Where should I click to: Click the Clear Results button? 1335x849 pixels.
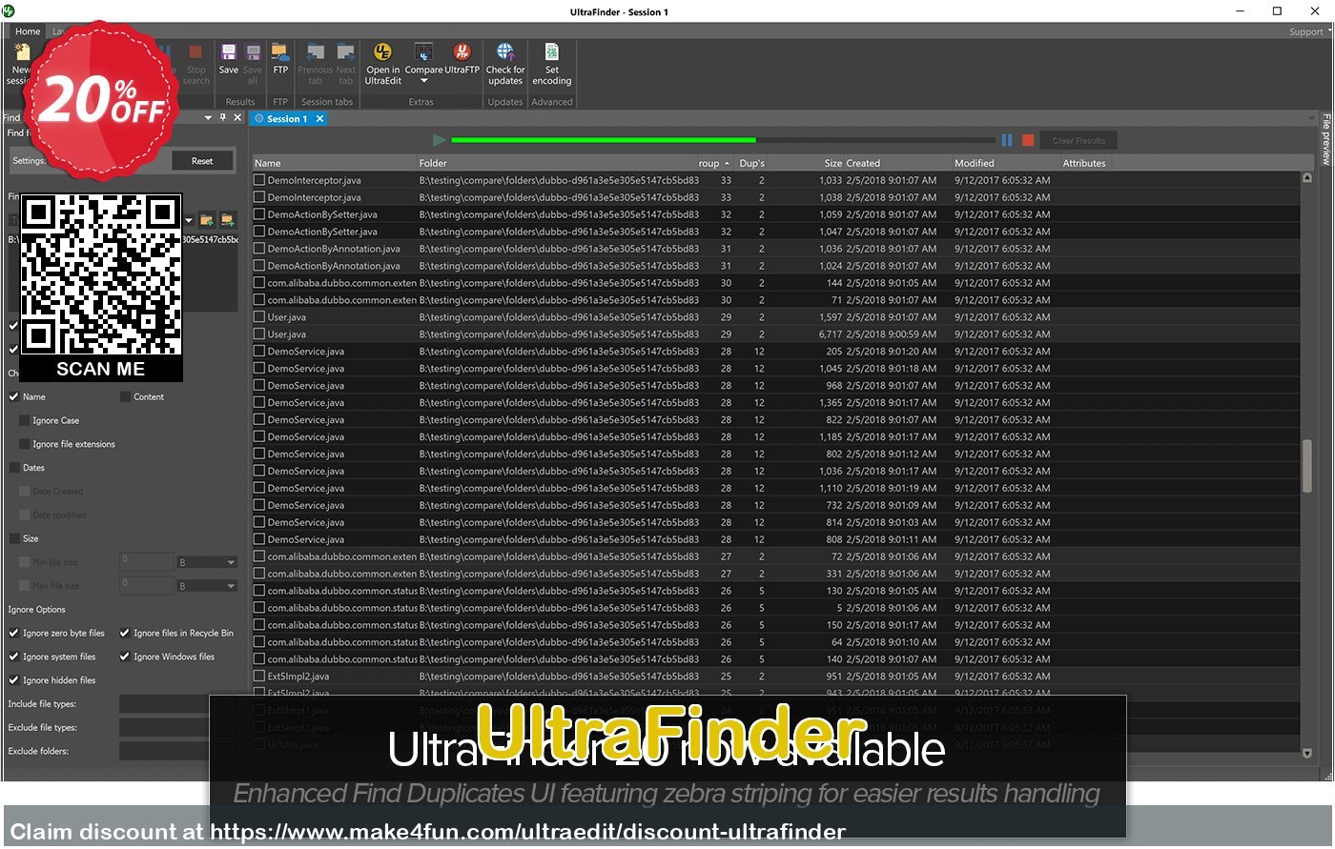1078,140
